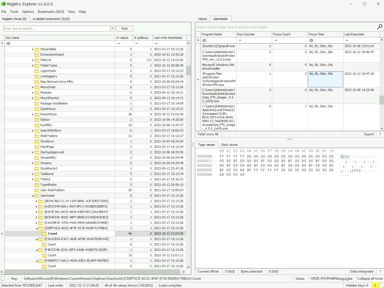Screen dimensions: 384x288
Task: Click the Ribbon folder icon
Action: point(37,120)
